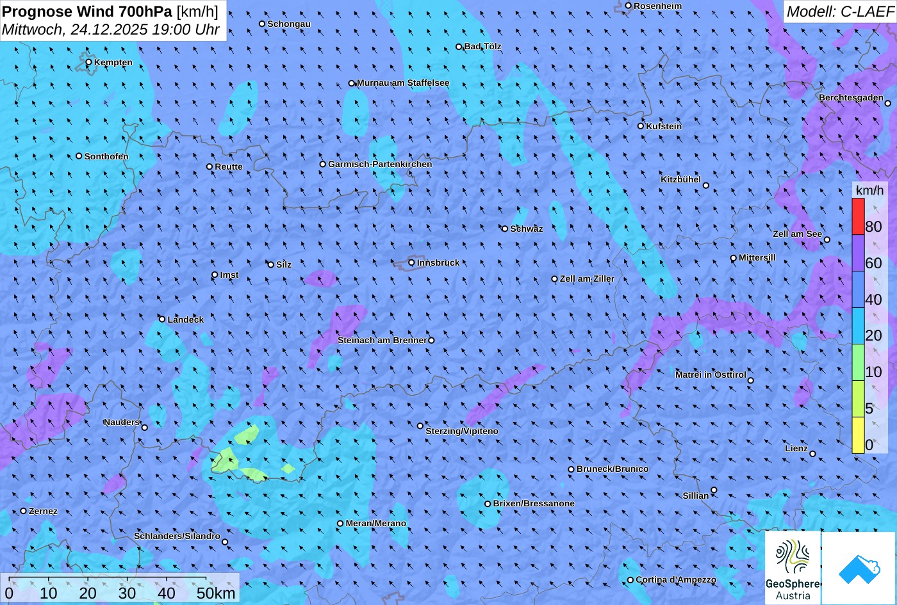The width and height of the screenshot is (897, 605).
Task: Click the title 'Prognose Wind 700hPa'
Action: [88, 11]
